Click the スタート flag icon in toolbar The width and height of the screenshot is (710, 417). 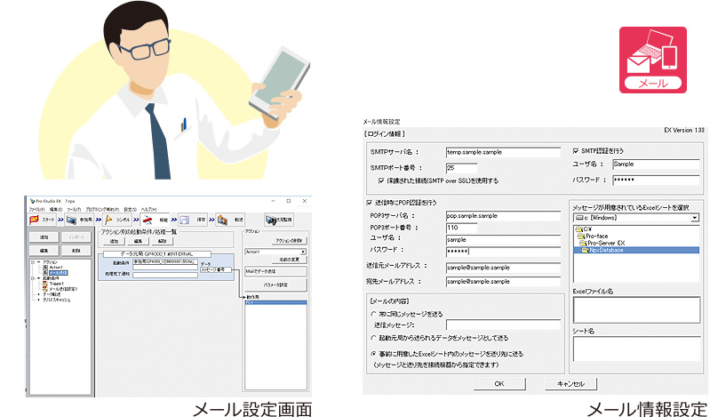(35, 220)
